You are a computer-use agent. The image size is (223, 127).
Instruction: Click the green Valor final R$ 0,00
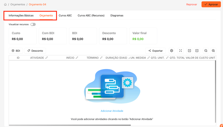138,39
